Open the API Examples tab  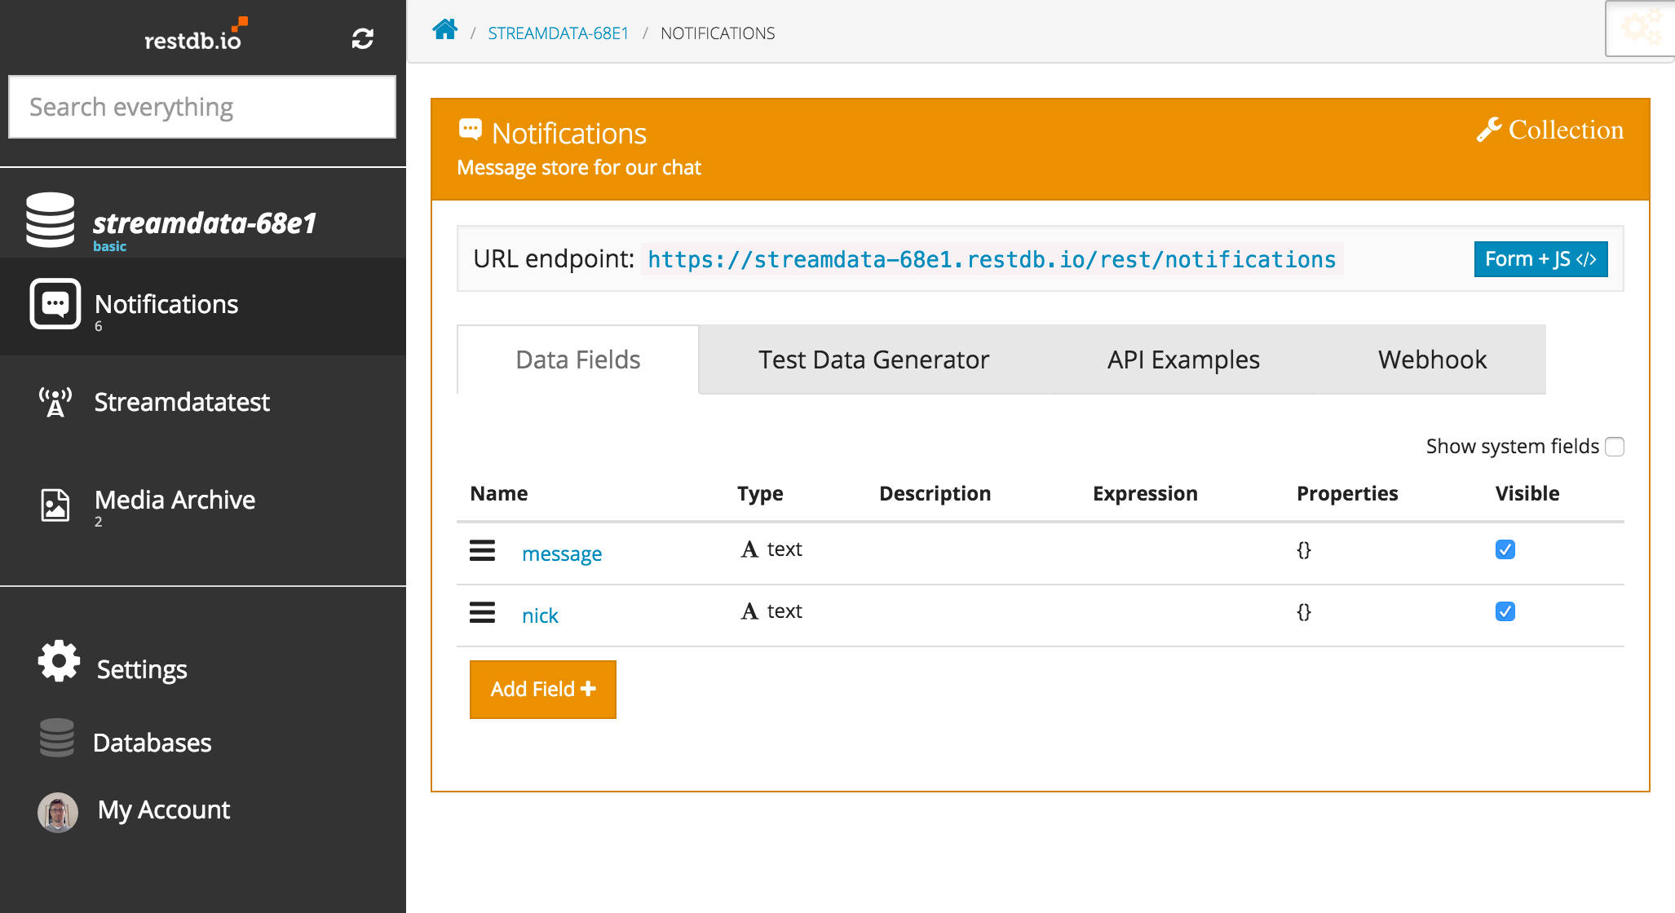coord(1182,359)
